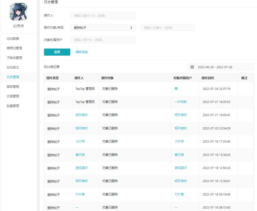Click operator 春日游 link
The image size is (257, 211).
pos(80,155)
